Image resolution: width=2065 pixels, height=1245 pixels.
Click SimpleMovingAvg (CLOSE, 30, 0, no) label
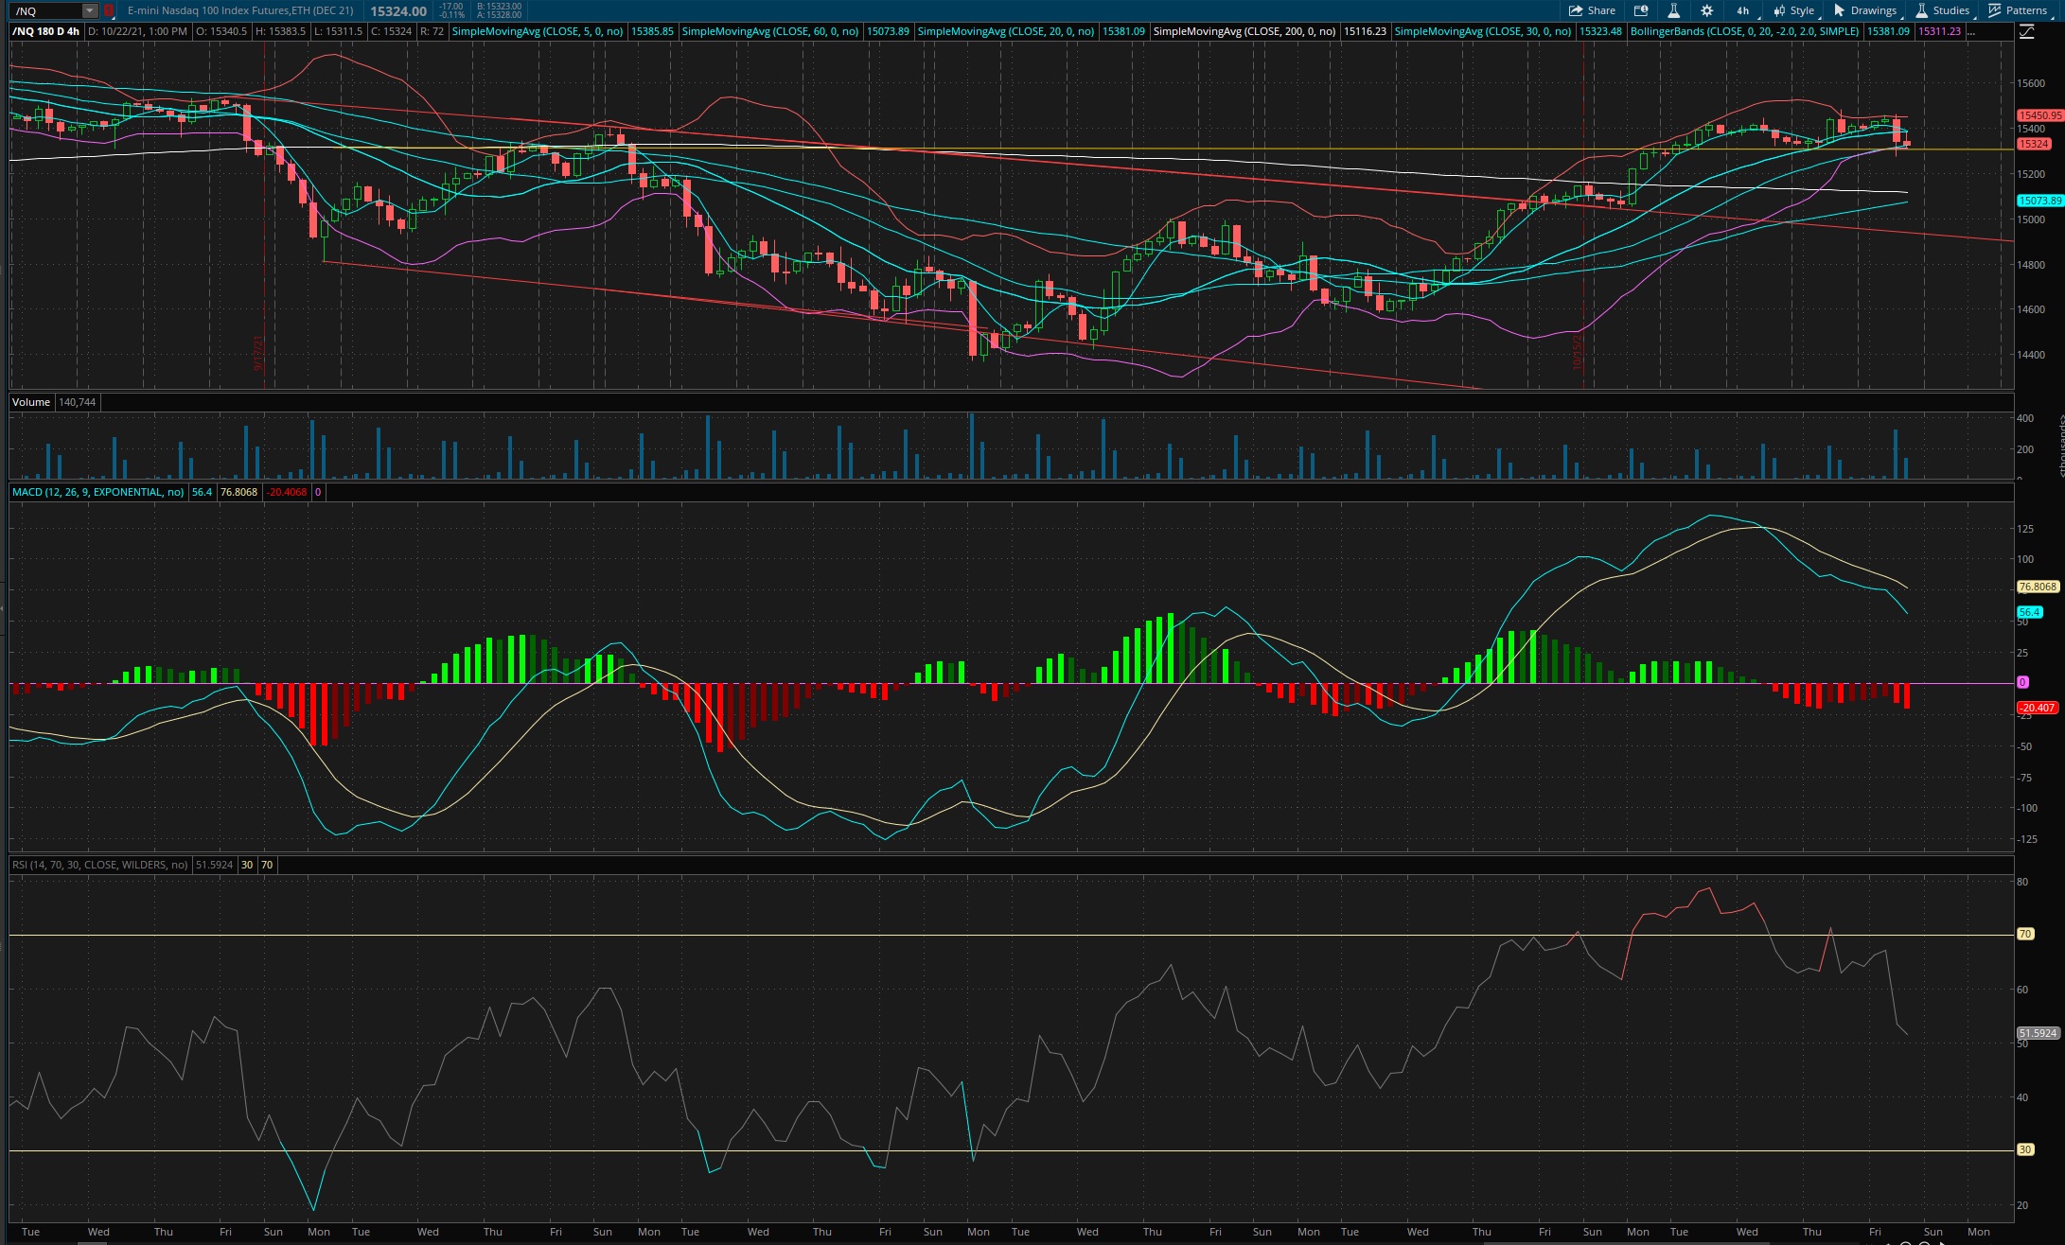point(1483,31)
